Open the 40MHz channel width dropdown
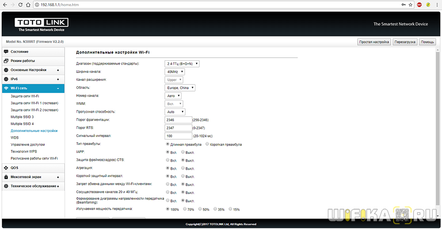 point(175,72)
